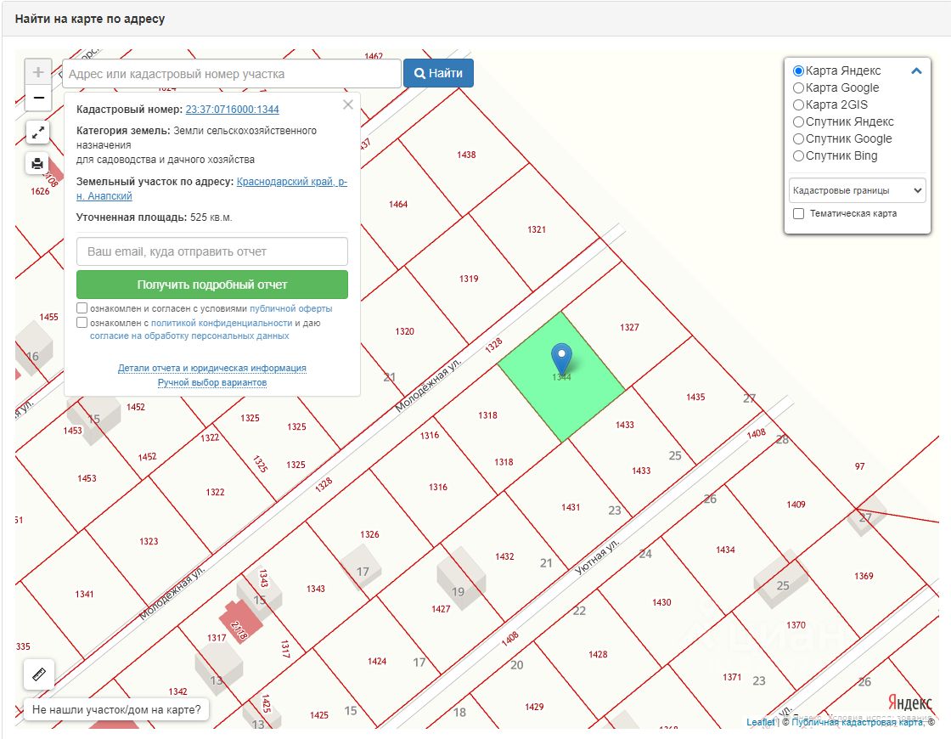Screen dimensions: 951x739
Task: Open the ruler measurement tool
Action: 39,674
